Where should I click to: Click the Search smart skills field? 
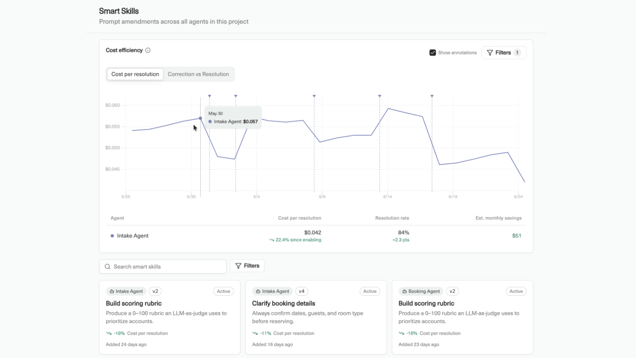(x=163, y=267)
